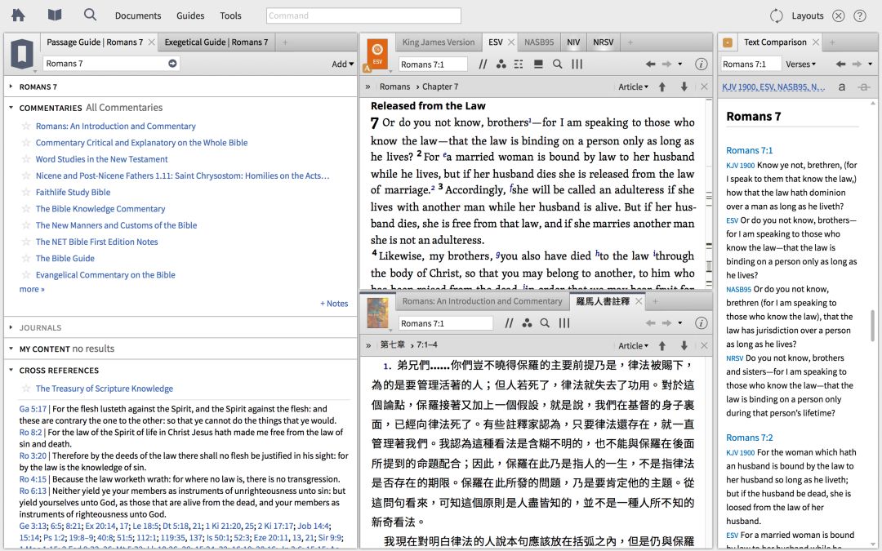Open Ga 5:17 cross reference link
This screenshot has height=551, width=882.
click(33, 409)
